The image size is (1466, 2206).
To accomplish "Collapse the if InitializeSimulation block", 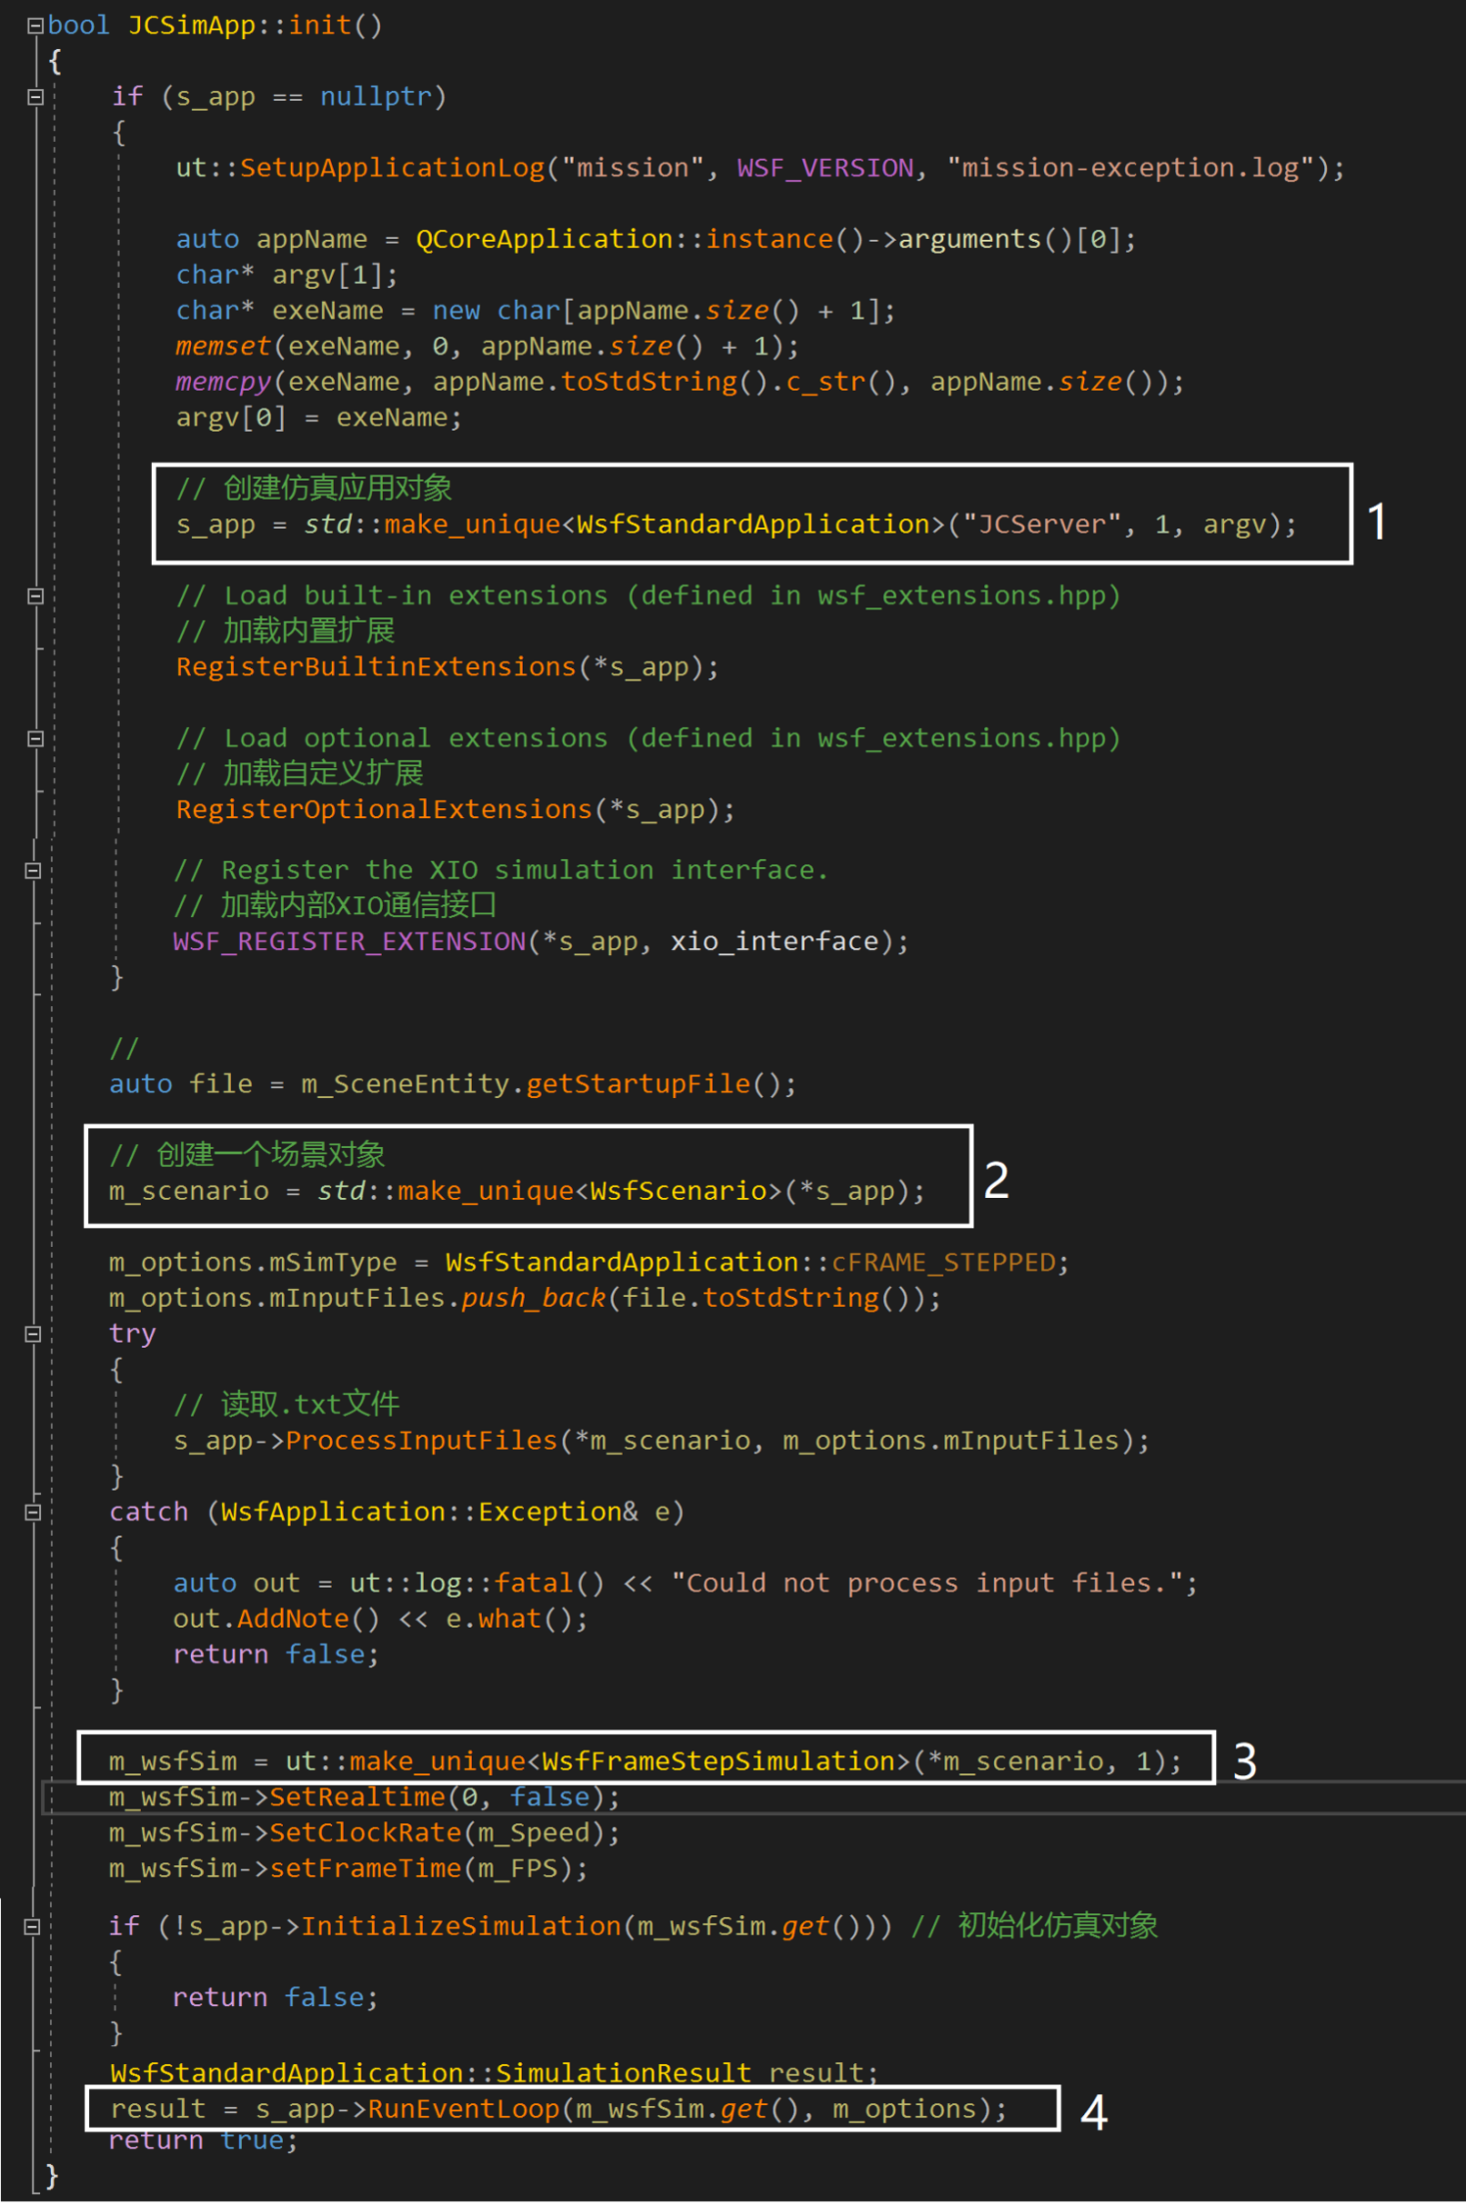I will click(x=33, y=1926).
